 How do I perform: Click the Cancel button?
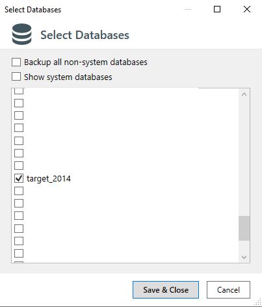coord(228,290)
